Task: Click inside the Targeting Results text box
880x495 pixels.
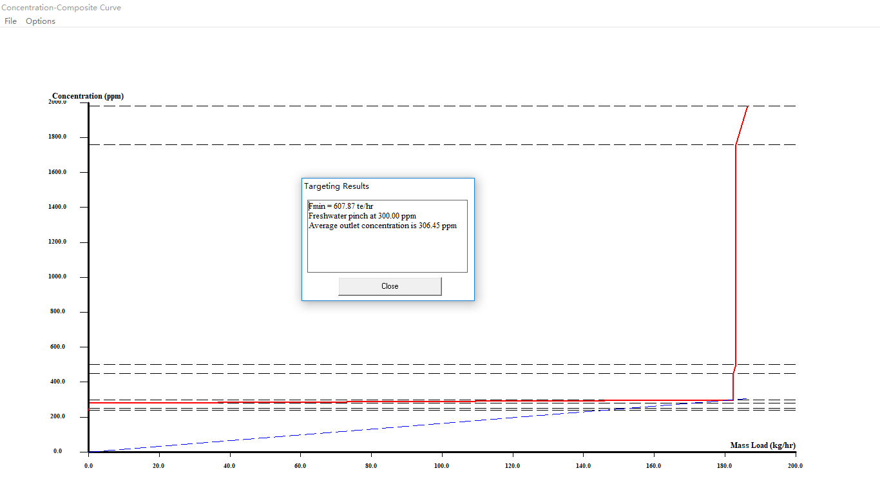Action: (387, 236)
